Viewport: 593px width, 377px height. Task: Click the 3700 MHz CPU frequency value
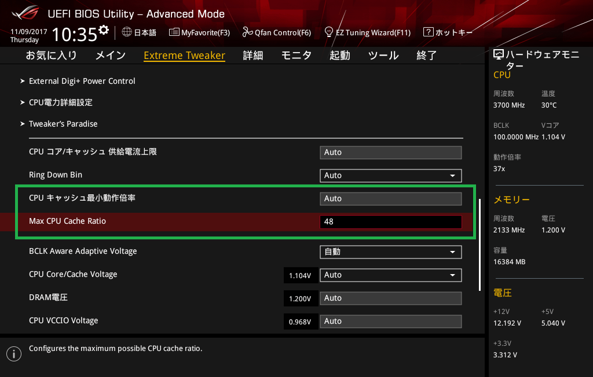point(509,105)
